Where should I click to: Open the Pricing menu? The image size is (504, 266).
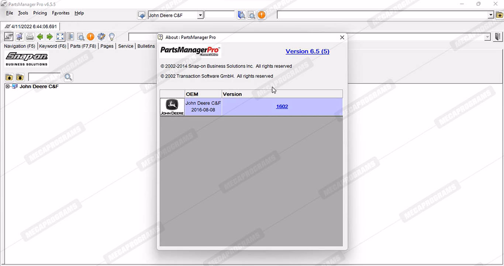tap(40, 13)
